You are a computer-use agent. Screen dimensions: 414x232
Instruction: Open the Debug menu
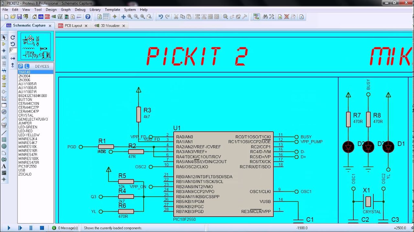[80, 10]
